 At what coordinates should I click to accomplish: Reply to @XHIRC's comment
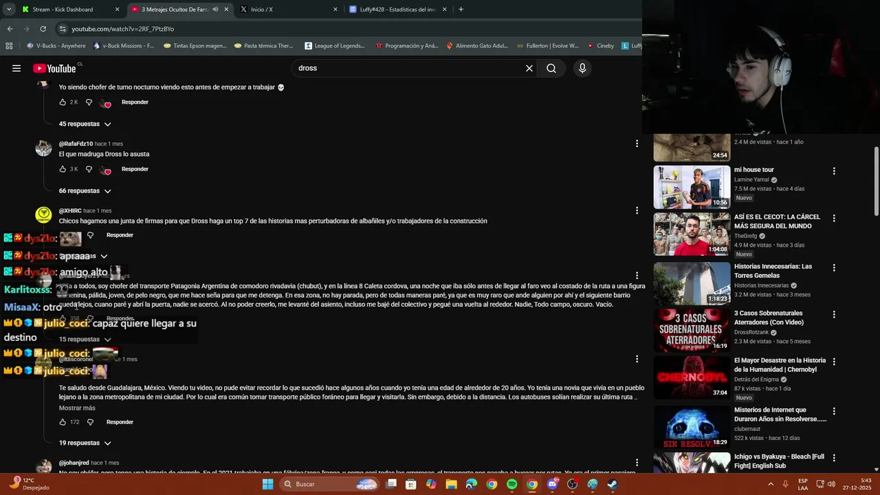click(120, 235)
